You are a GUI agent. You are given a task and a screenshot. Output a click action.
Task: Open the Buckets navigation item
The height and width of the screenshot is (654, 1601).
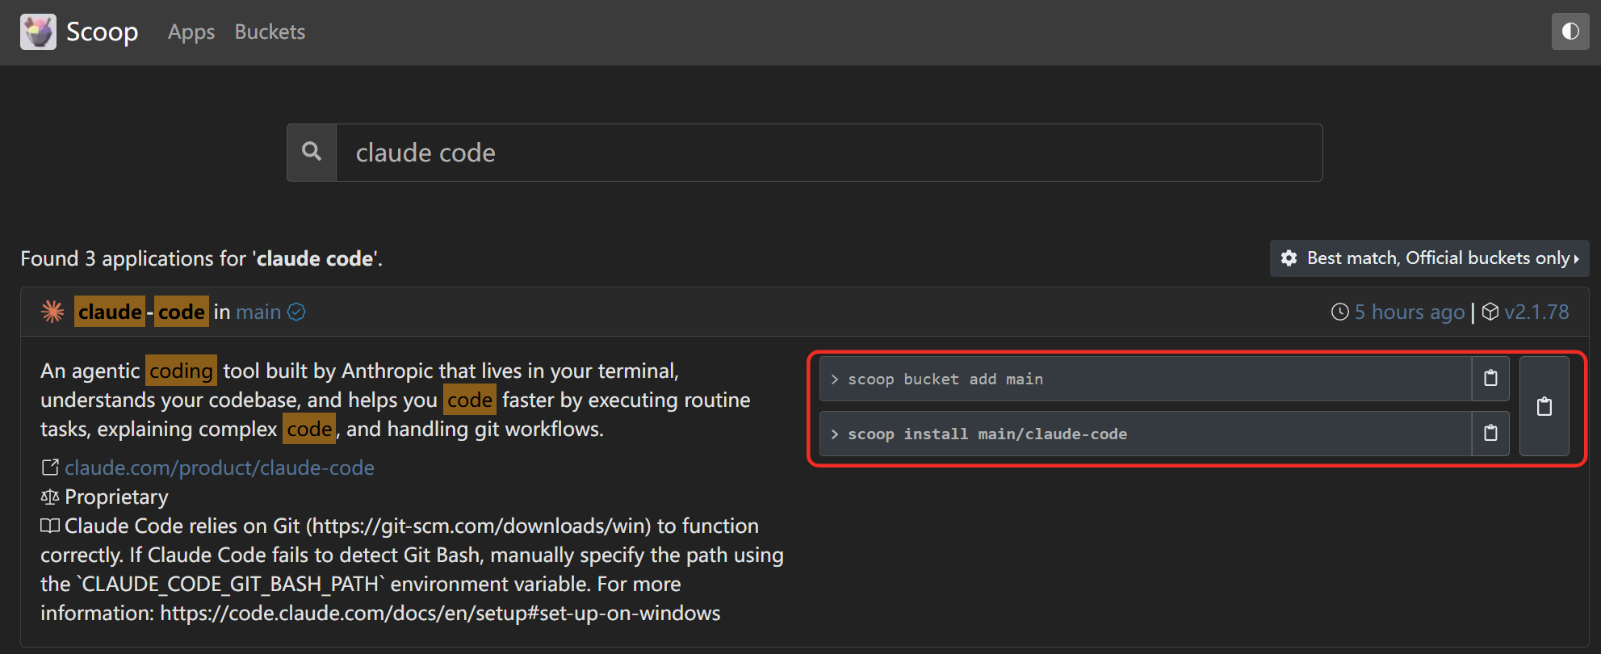point(270,31)
